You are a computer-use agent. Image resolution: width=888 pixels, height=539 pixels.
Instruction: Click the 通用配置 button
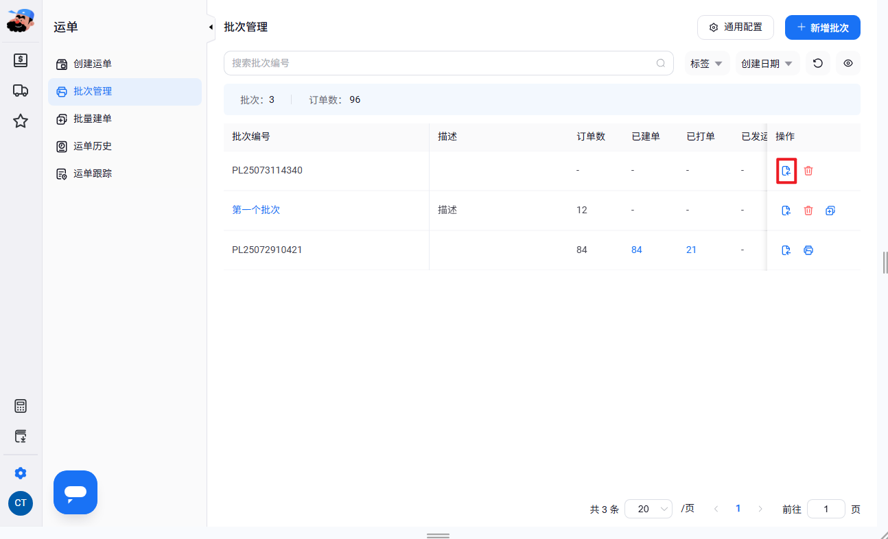tap(736, 27)
